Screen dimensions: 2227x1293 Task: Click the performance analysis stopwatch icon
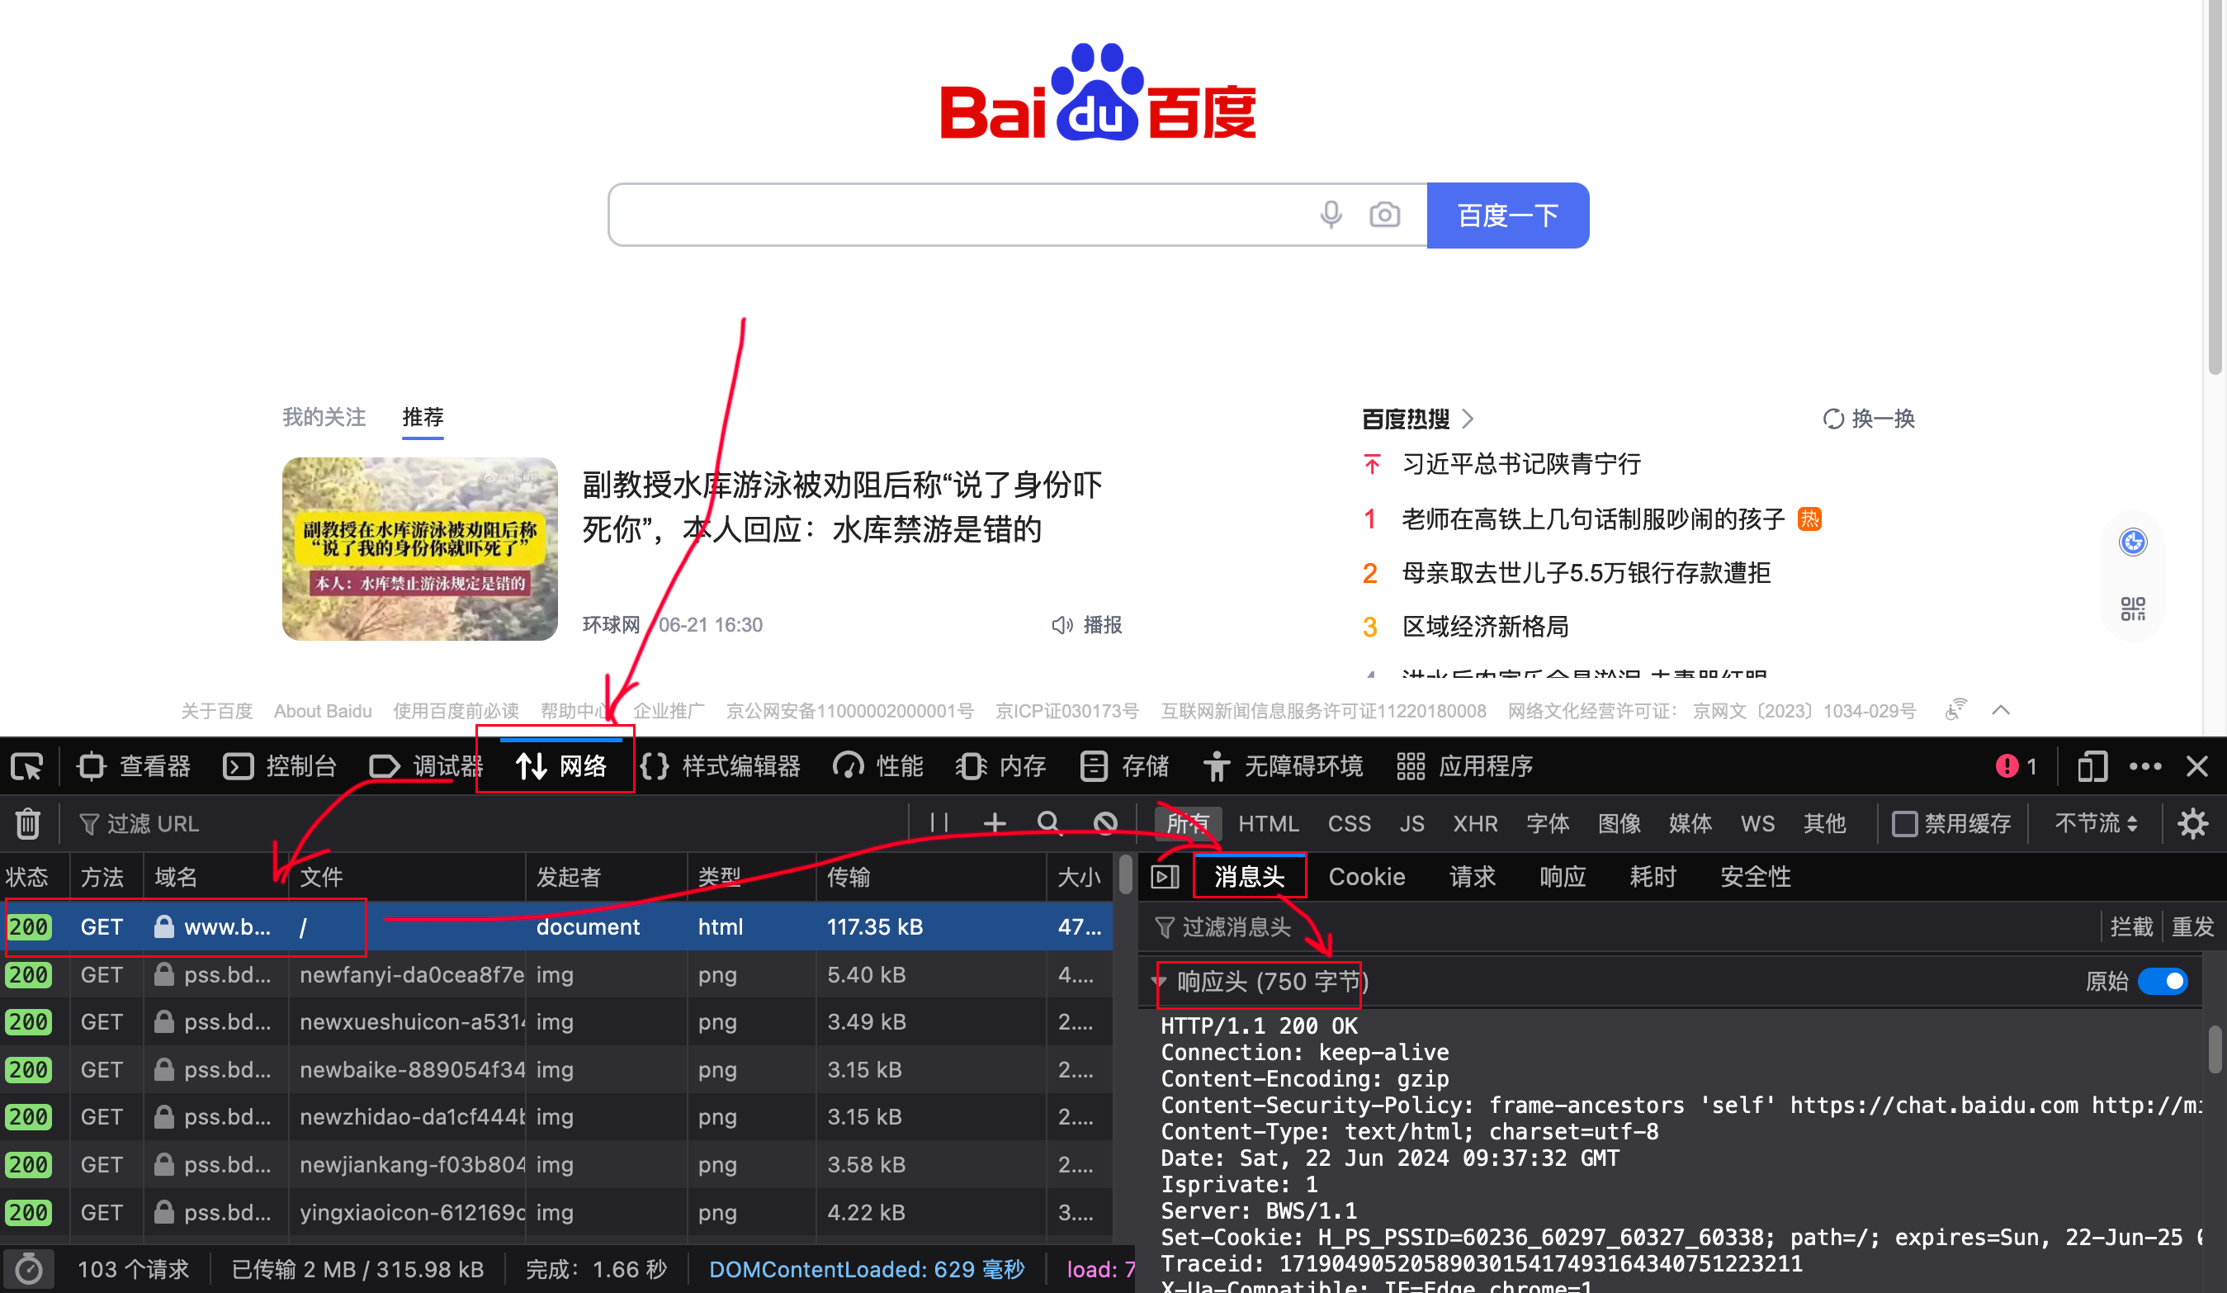tap(28, 1269)
